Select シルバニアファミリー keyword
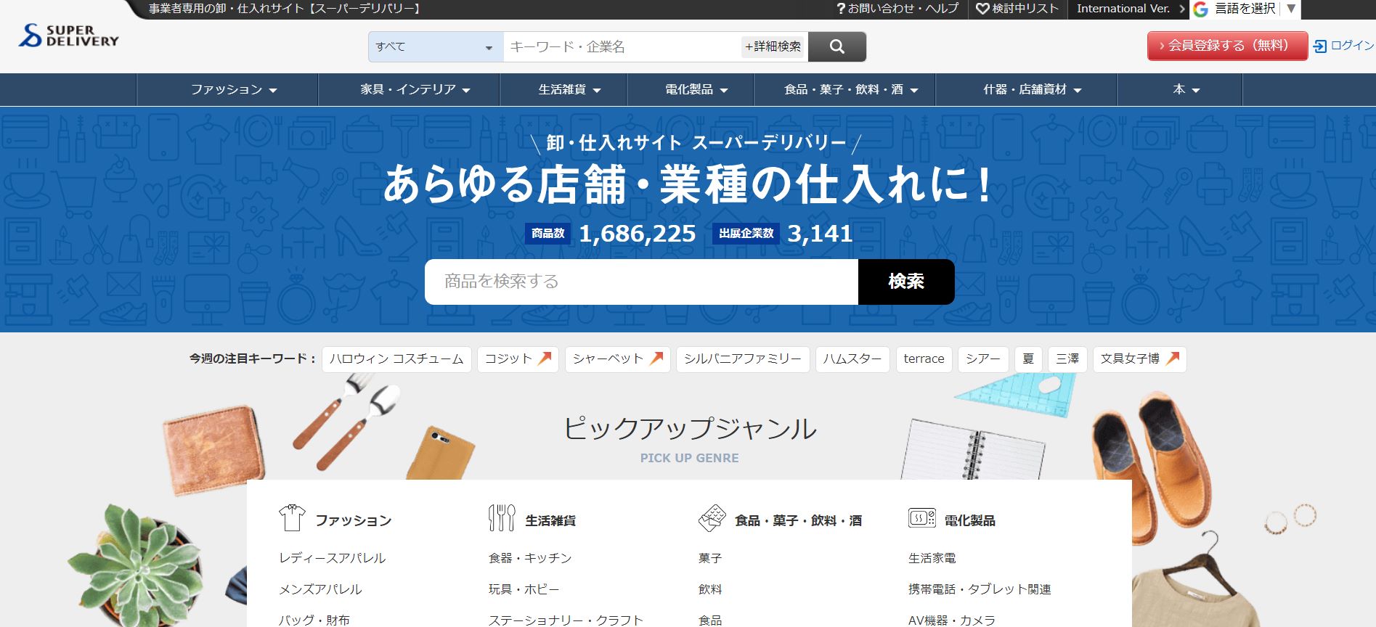This screenshot has width=1376, height=627. coord(743,358)
